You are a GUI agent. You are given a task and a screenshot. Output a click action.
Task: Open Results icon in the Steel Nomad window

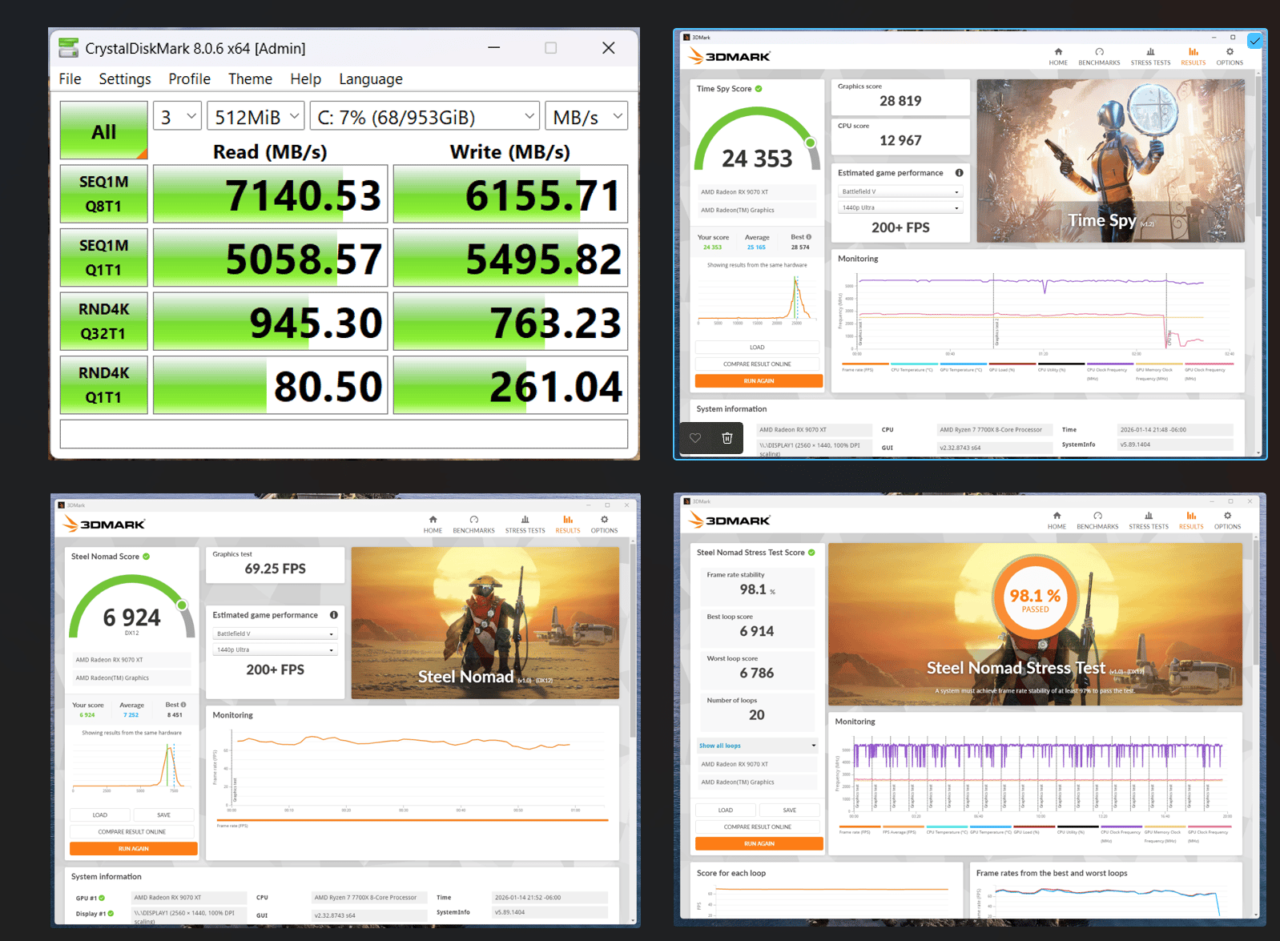(x=567, y=520)
